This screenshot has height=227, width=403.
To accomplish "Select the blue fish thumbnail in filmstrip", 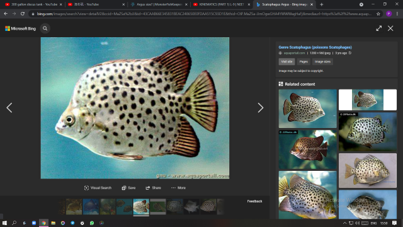I will click(91, 207).
